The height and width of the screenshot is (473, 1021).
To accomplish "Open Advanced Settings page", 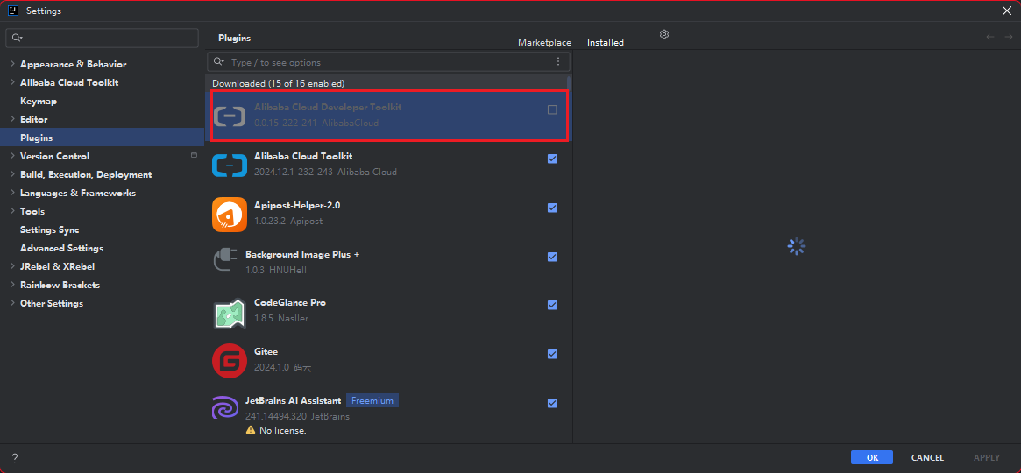I will click(62, 248).
